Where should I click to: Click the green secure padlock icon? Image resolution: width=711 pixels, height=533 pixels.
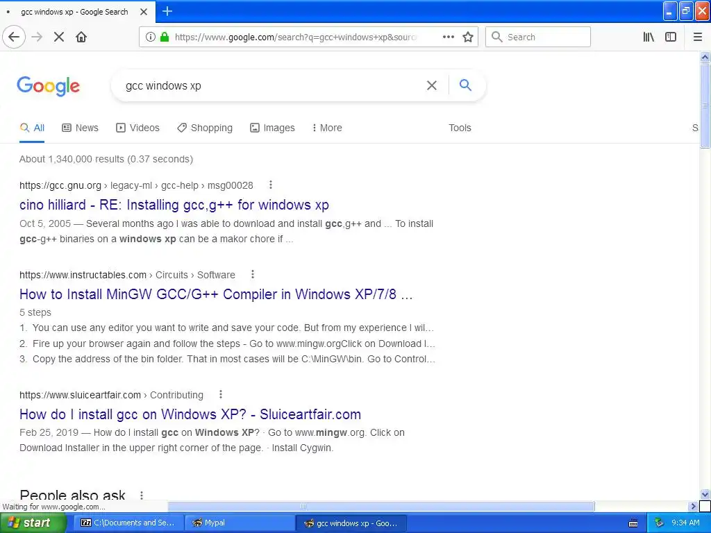coord(165,37)
